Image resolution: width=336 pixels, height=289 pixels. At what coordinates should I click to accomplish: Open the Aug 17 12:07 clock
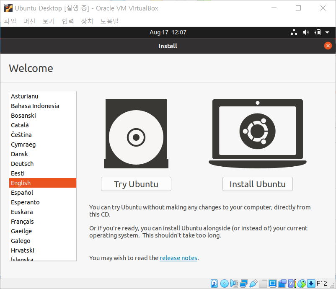(168, 32)
